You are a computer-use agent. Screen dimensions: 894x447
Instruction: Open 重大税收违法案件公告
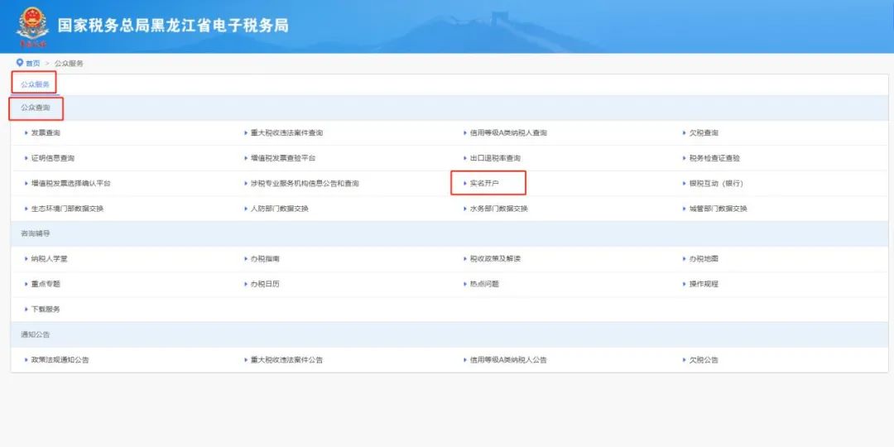click(286, 360)
